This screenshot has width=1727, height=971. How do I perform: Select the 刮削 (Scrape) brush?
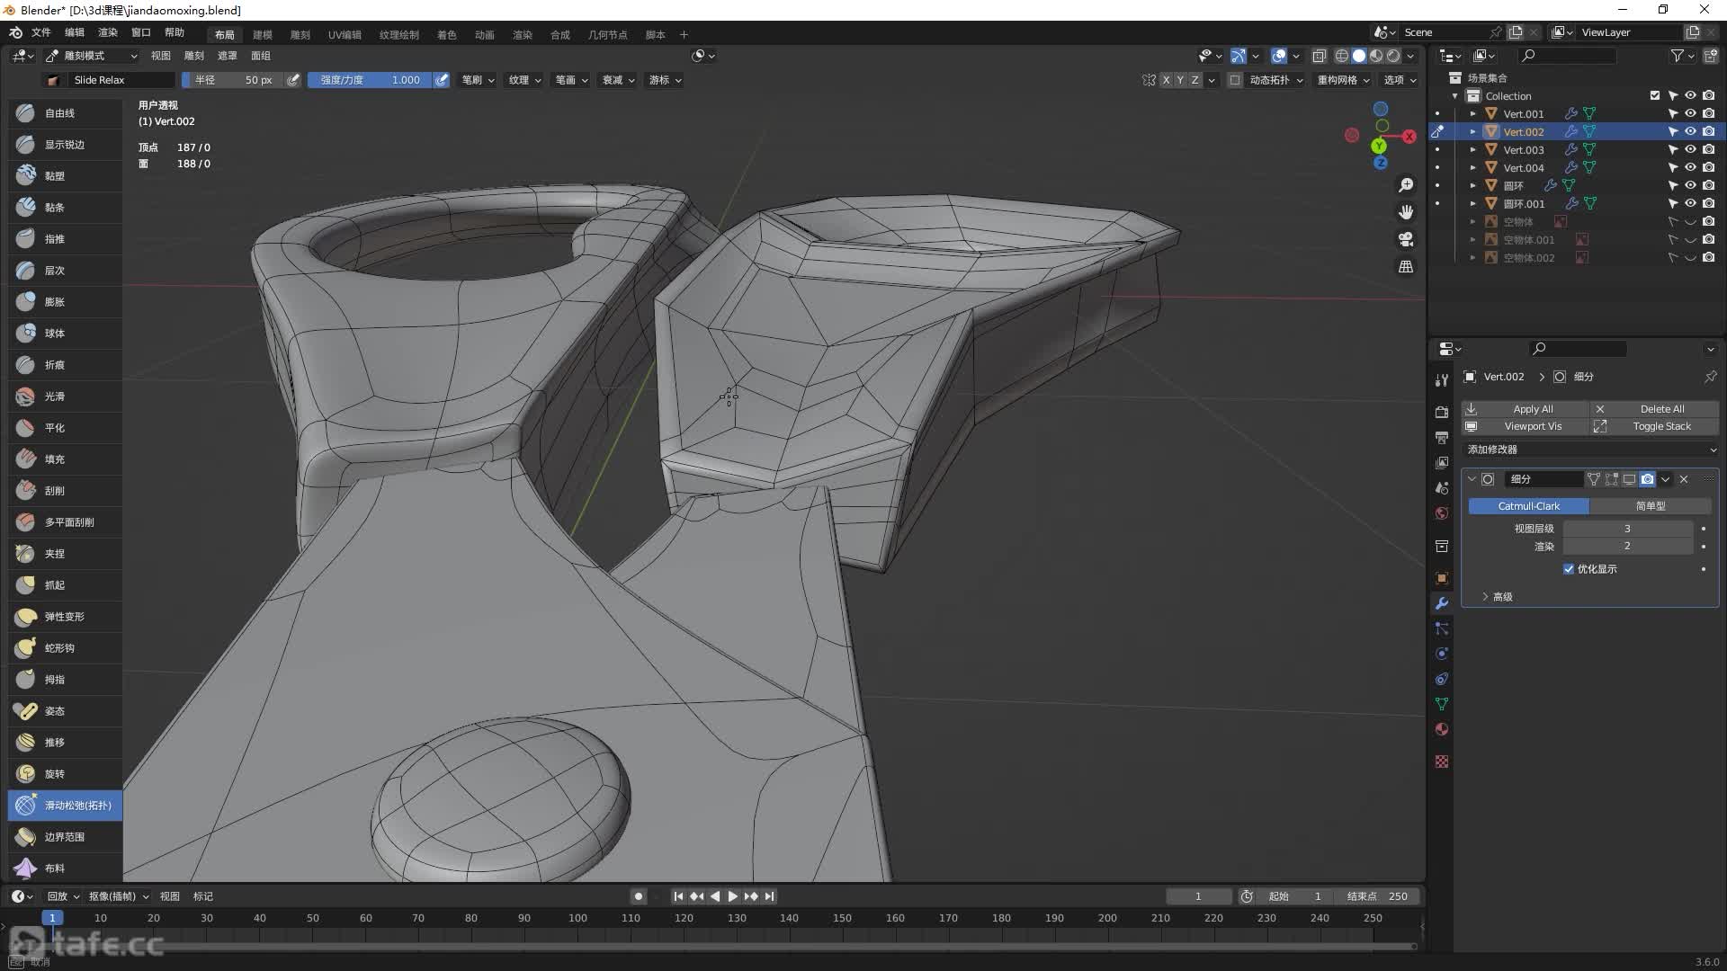[x=65, y=491]
